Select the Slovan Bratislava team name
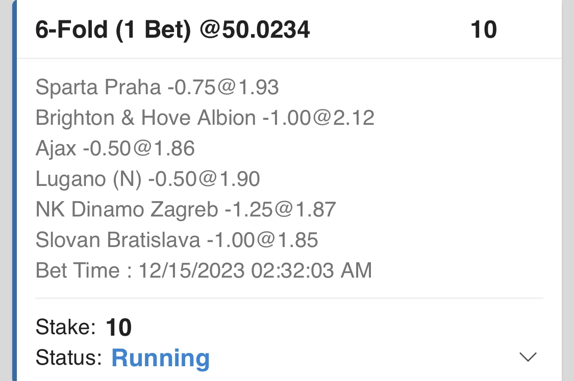This screenshot has height=381, width=574. 118,240
